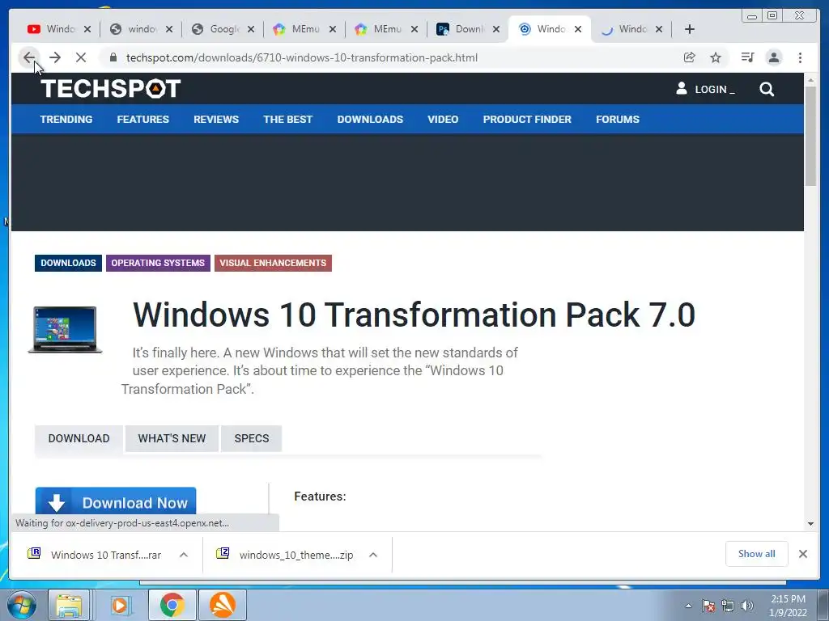829x621 pixels.
Task: Open FORUMS in the nav bar
Action: click(x=618, y=120)
